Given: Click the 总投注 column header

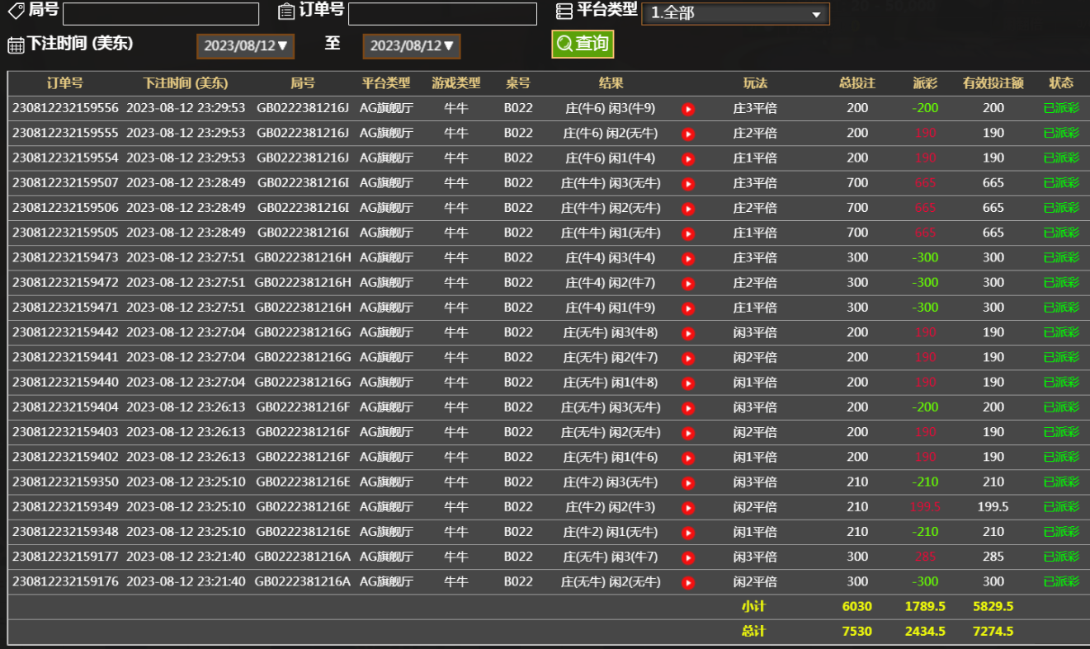Looking at the screenshot, I should [857, 83].
